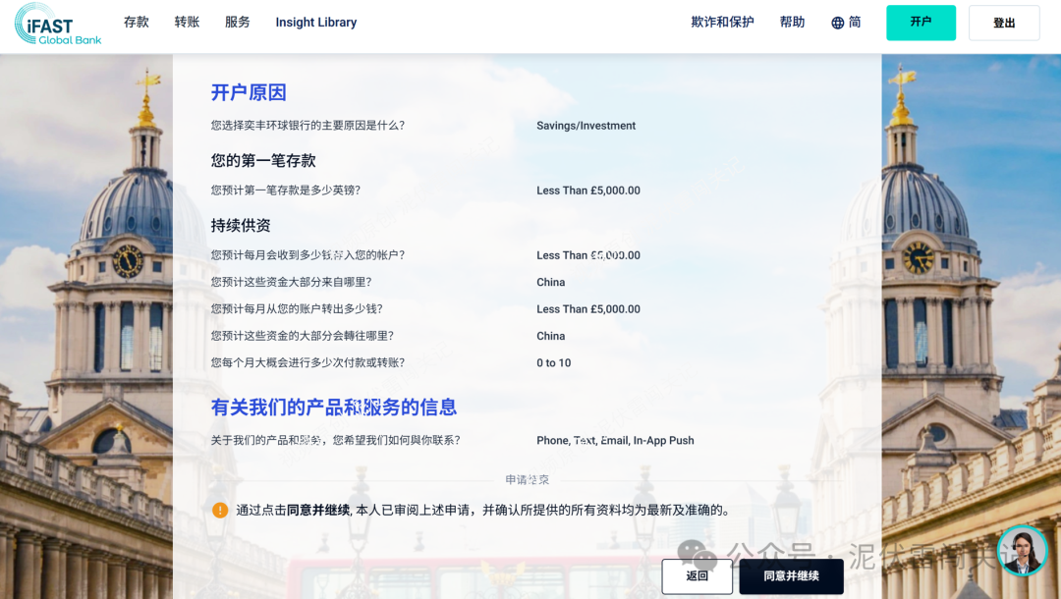
Task: Click the teal 开户 button
Action: pyautogui.click(x=921, y=22)
